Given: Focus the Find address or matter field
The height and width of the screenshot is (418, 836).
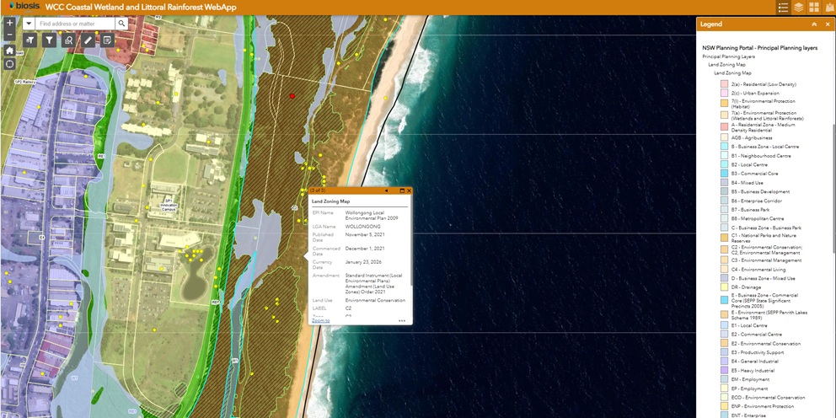Looking at the screenshot, I should click(x=75, y=24).
